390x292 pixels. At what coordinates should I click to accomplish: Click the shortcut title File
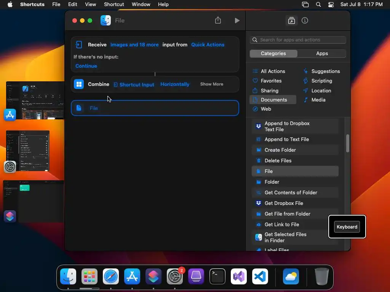point(120,21)
